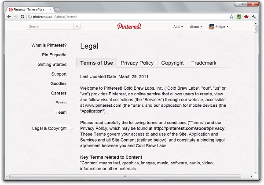Click the browser back arrow button

click(x=9, y=17)
